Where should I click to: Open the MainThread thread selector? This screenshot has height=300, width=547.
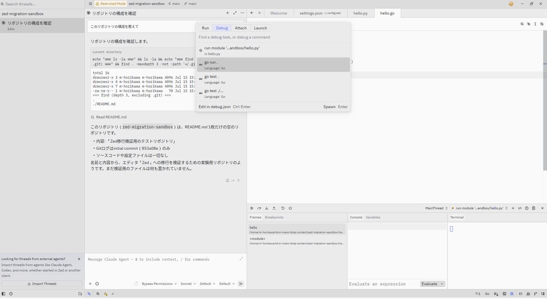pos(436,208)
